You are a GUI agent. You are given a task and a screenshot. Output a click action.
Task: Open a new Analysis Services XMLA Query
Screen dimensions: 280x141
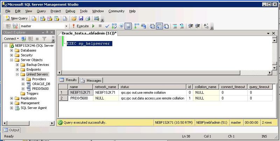57,18
